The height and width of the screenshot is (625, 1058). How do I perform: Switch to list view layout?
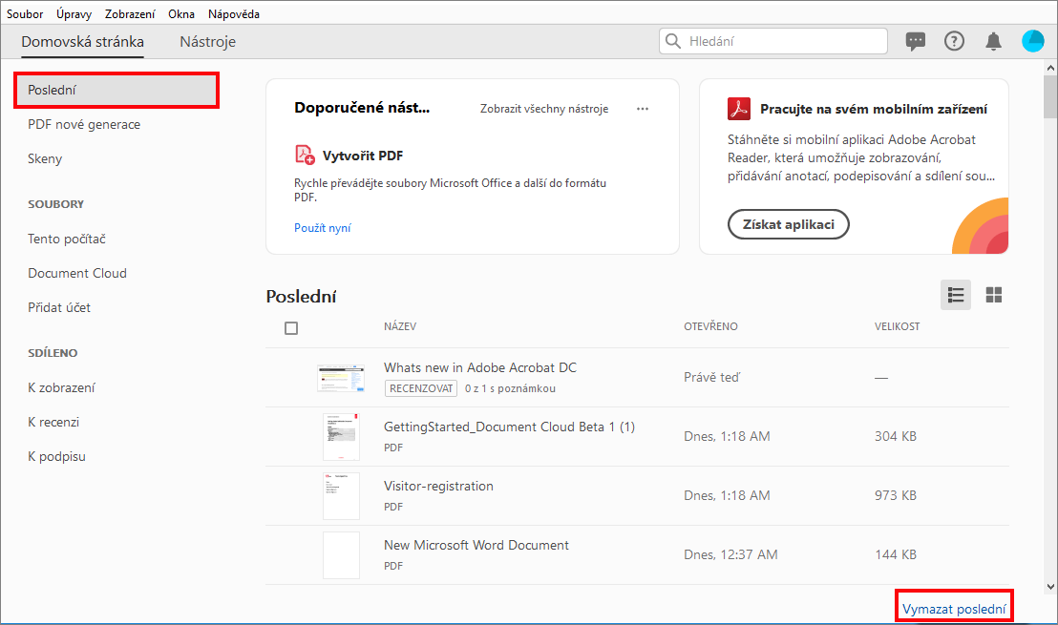click(x=955, y=296)
